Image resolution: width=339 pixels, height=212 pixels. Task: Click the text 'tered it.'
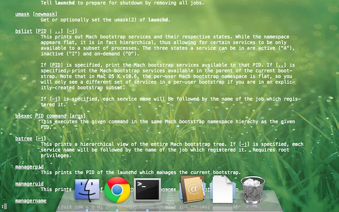pos(53,104)
